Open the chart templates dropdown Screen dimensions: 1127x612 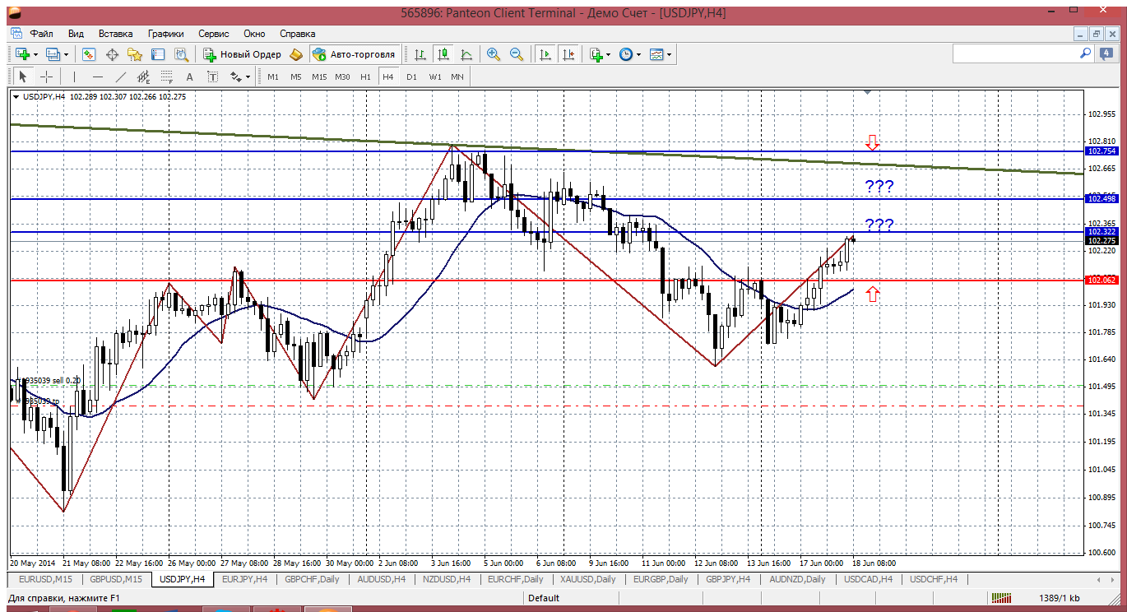(670, 54)
